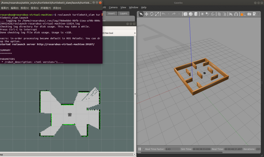Add a point light
The width and height of the screenshot is (264, 157).
tap(202, 14)
